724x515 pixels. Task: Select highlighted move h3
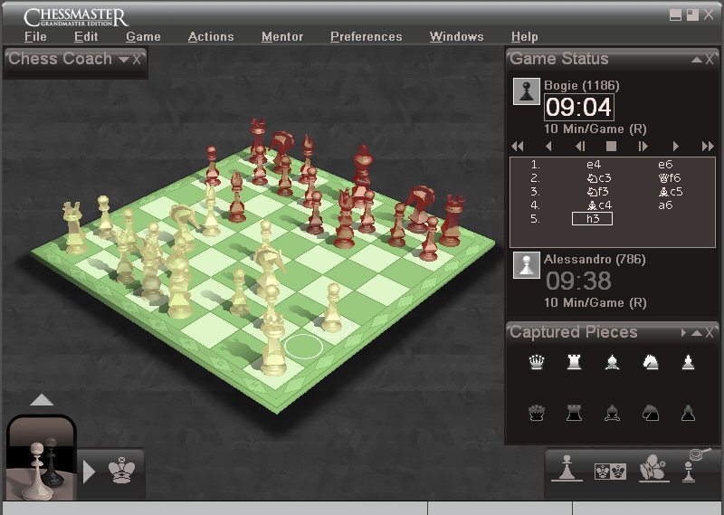593,218
